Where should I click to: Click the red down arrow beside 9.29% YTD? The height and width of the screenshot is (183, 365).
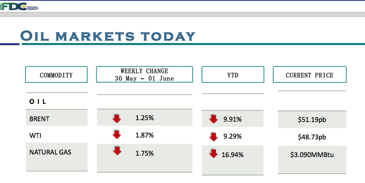(x=213, y=136)
